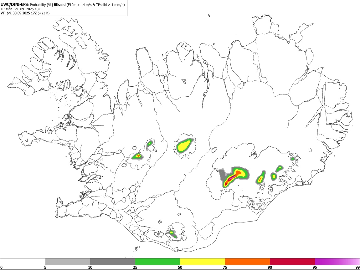Click the green 25–50% legend swatch
Image resolution: width=360 pixels, height=270 pixels.
pyautogui.click(x=157, y=262)
